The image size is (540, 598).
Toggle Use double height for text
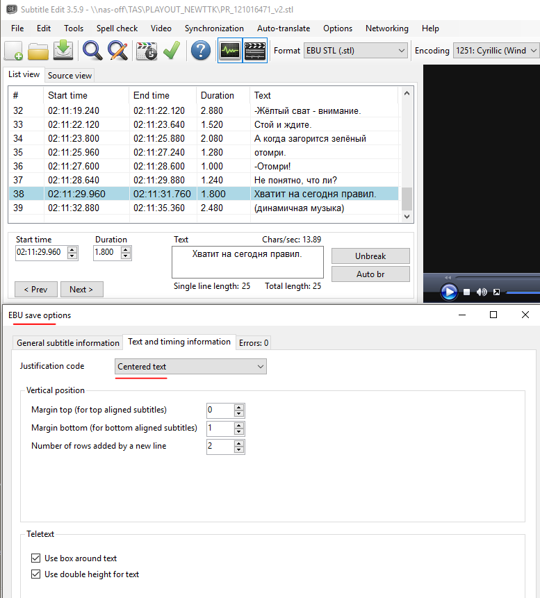(36, 574)
